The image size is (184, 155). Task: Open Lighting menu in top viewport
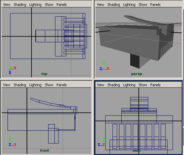click(35, 5)
